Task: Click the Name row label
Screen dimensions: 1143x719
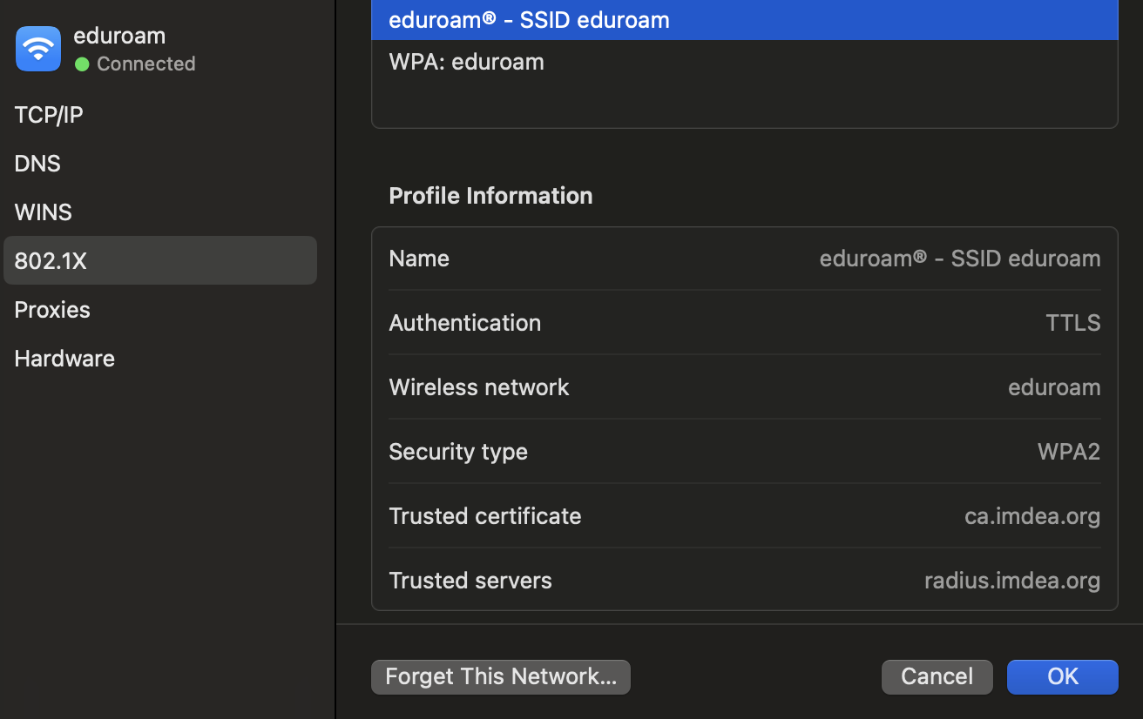Action: (419, 259)
